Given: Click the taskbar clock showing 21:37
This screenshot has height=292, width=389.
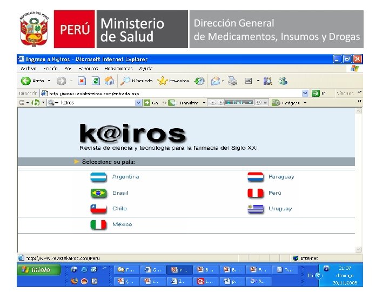Looking at the screenshot, I should (345, 268).
